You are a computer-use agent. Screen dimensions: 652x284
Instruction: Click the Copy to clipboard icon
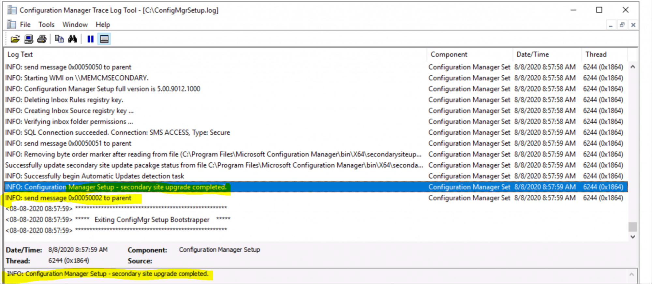59,39
